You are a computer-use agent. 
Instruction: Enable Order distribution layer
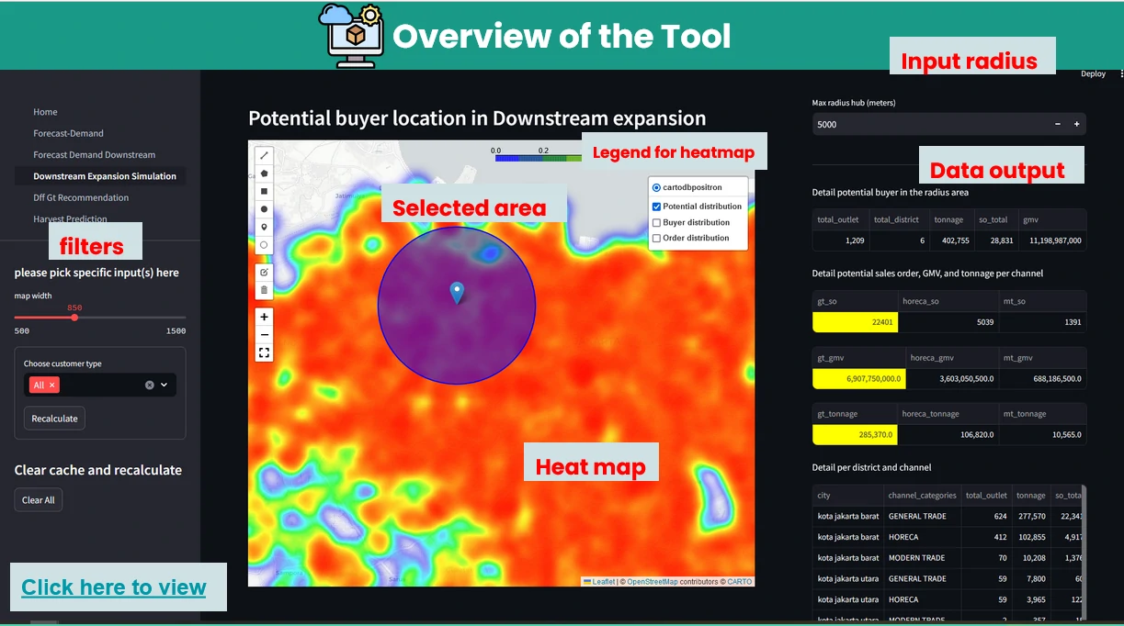pyautogui.click(x=656, y=238)
